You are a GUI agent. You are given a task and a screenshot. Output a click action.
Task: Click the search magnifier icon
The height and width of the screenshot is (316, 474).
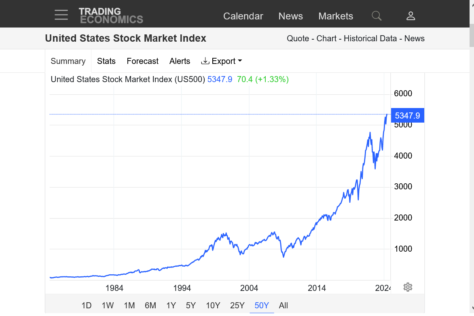pos(377,16)
